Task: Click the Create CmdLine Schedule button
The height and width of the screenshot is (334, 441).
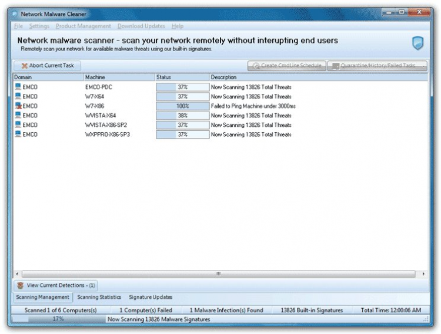Action: [x=286, y=66]
